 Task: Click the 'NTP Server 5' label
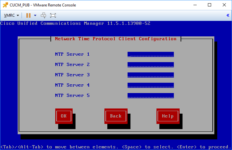tap(72, 95)
